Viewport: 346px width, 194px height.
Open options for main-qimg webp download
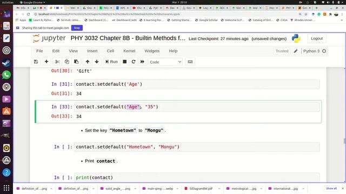tap(177, 189)
